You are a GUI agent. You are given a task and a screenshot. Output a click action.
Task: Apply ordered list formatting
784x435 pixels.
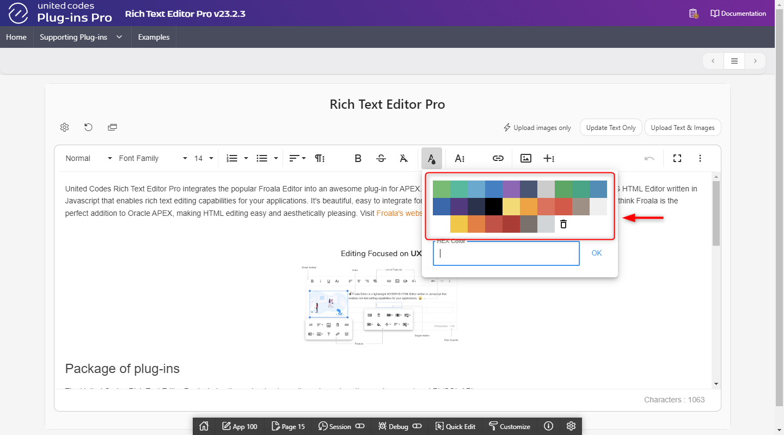pos(232,158)
